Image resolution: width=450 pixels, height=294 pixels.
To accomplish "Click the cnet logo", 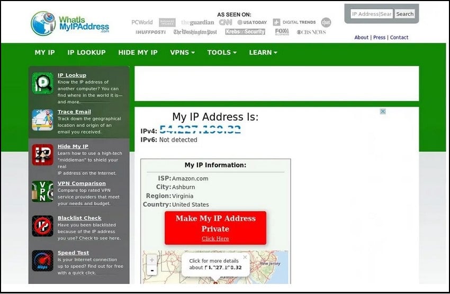I will click(326, 22).
